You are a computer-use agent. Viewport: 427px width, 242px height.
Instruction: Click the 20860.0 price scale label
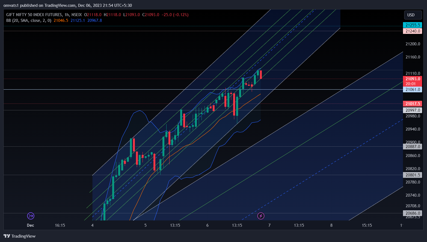[413, 156]
